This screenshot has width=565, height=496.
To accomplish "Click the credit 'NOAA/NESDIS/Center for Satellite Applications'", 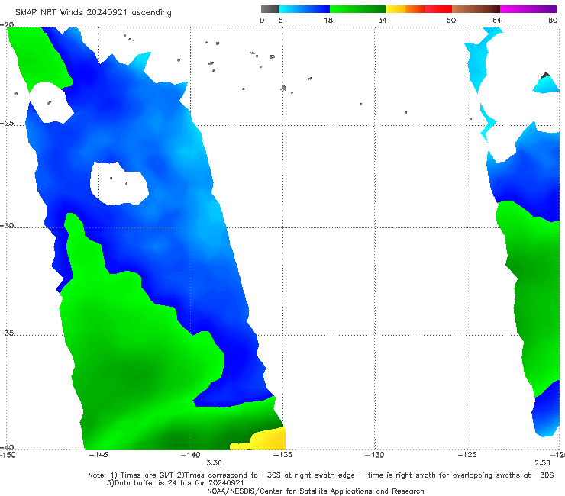I will [315, 491].
